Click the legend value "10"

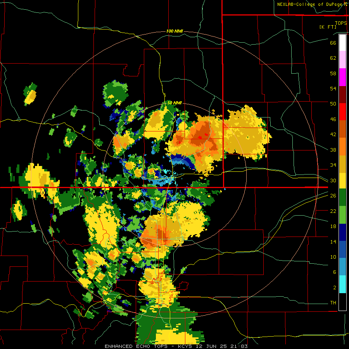point(333,257)
